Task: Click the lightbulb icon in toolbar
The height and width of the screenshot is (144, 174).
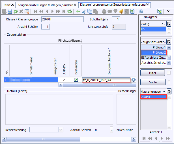Action: [115, 11]
